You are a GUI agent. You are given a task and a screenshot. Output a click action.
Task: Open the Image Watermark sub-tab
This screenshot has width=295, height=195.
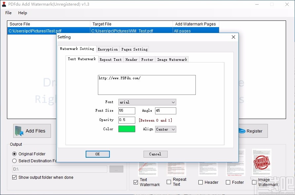coord(172,59)
